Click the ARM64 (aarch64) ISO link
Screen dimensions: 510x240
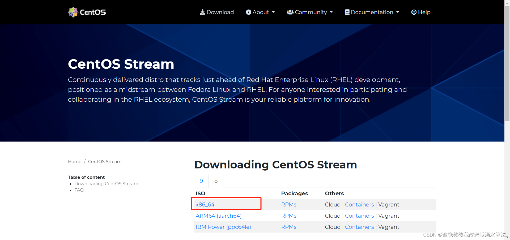pos(218,216)
